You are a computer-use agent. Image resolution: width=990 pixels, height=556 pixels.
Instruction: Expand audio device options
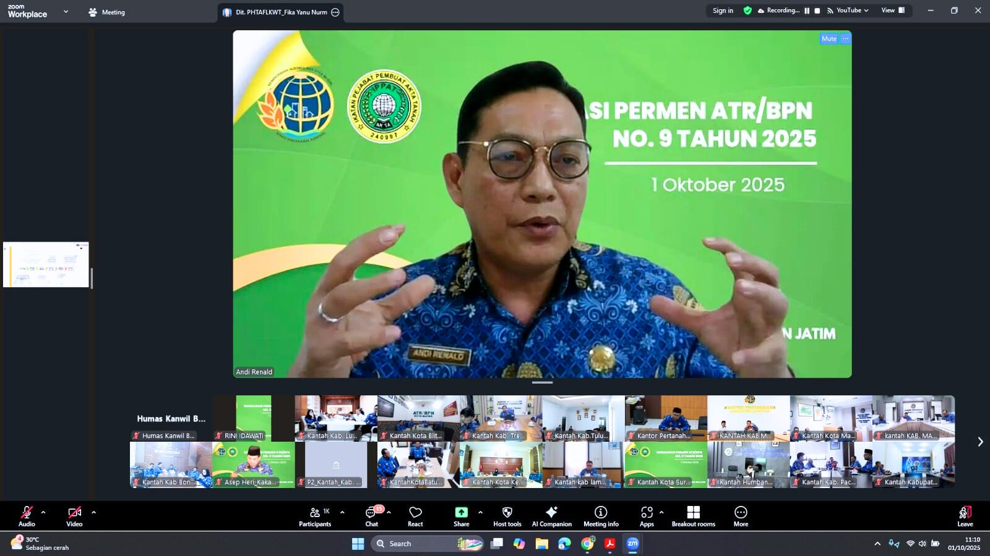tap(43, 512)
